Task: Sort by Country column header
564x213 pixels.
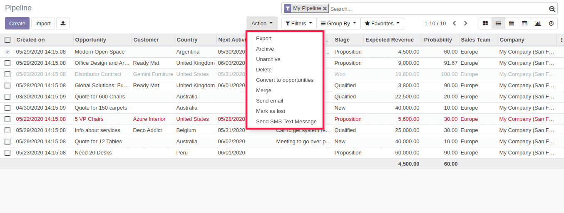Action: (x=196, y=40)
